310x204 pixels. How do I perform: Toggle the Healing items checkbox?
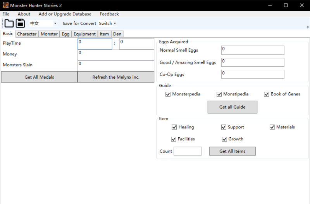pyautogui.click(x=174, y=127)
